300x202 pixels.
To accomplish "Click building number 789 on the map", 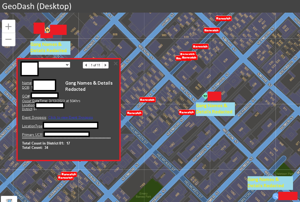I will tap(24, 183).
